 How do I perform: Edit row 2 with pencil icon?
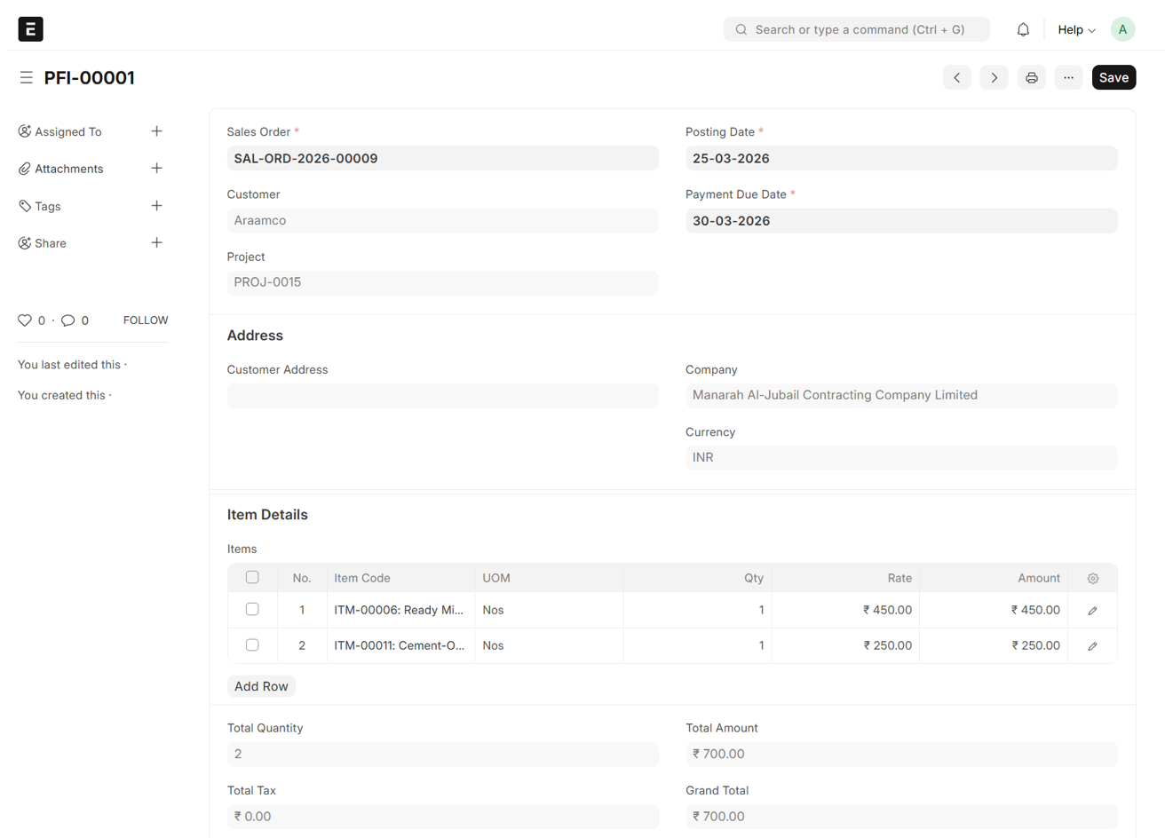pyautogui.click(x=1092, y=646)
